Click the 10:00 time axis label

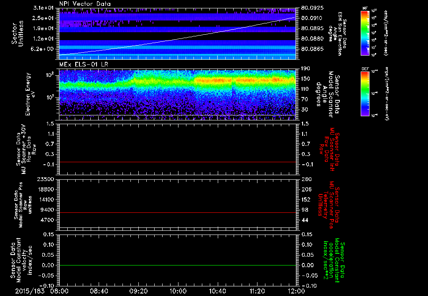coord(178,290)
